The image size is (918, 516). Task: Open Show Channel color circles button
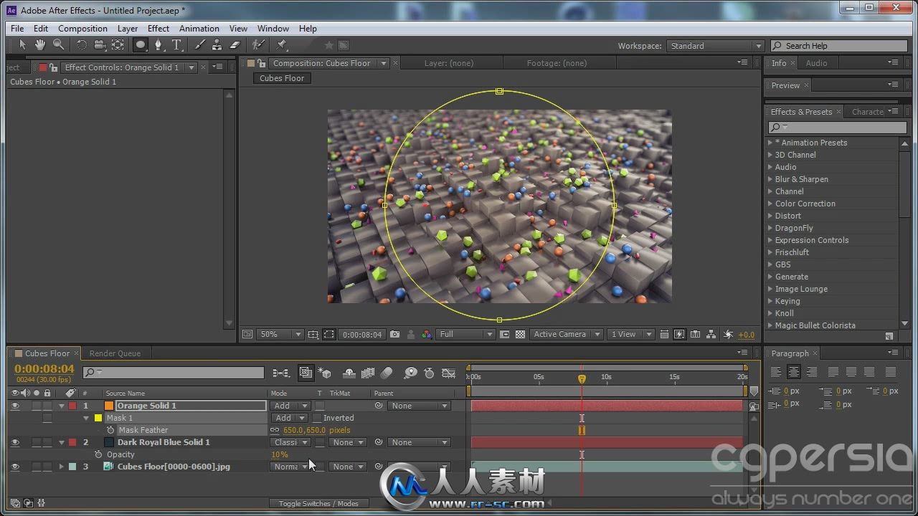tap(426, 334)
